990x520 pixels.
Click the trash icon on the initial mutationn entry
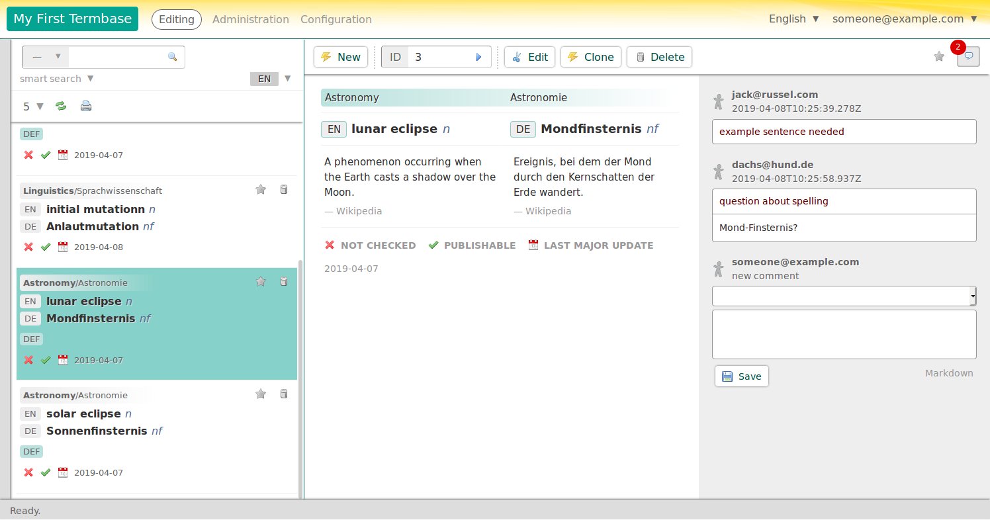[284, 190]
